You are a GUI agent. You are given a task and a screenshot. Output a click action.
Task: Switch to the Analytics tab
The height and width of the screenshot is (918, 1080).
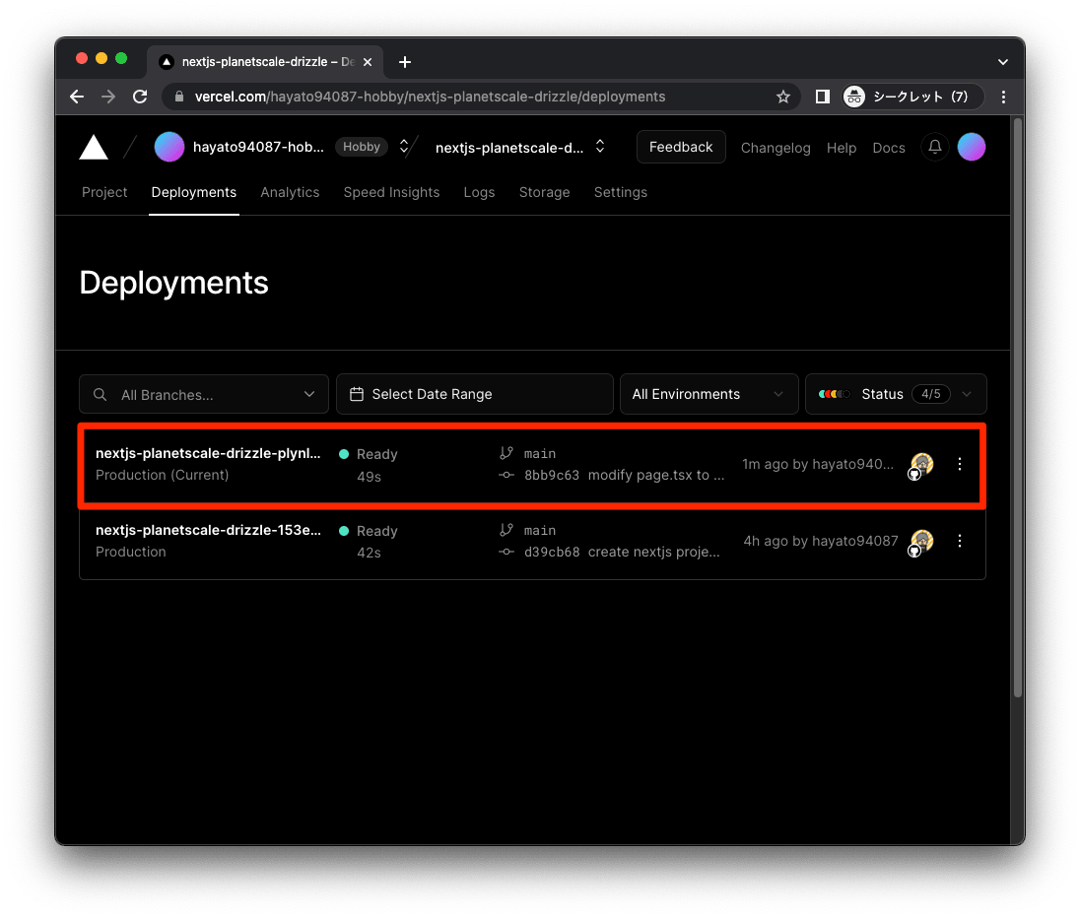coord(290,192)
